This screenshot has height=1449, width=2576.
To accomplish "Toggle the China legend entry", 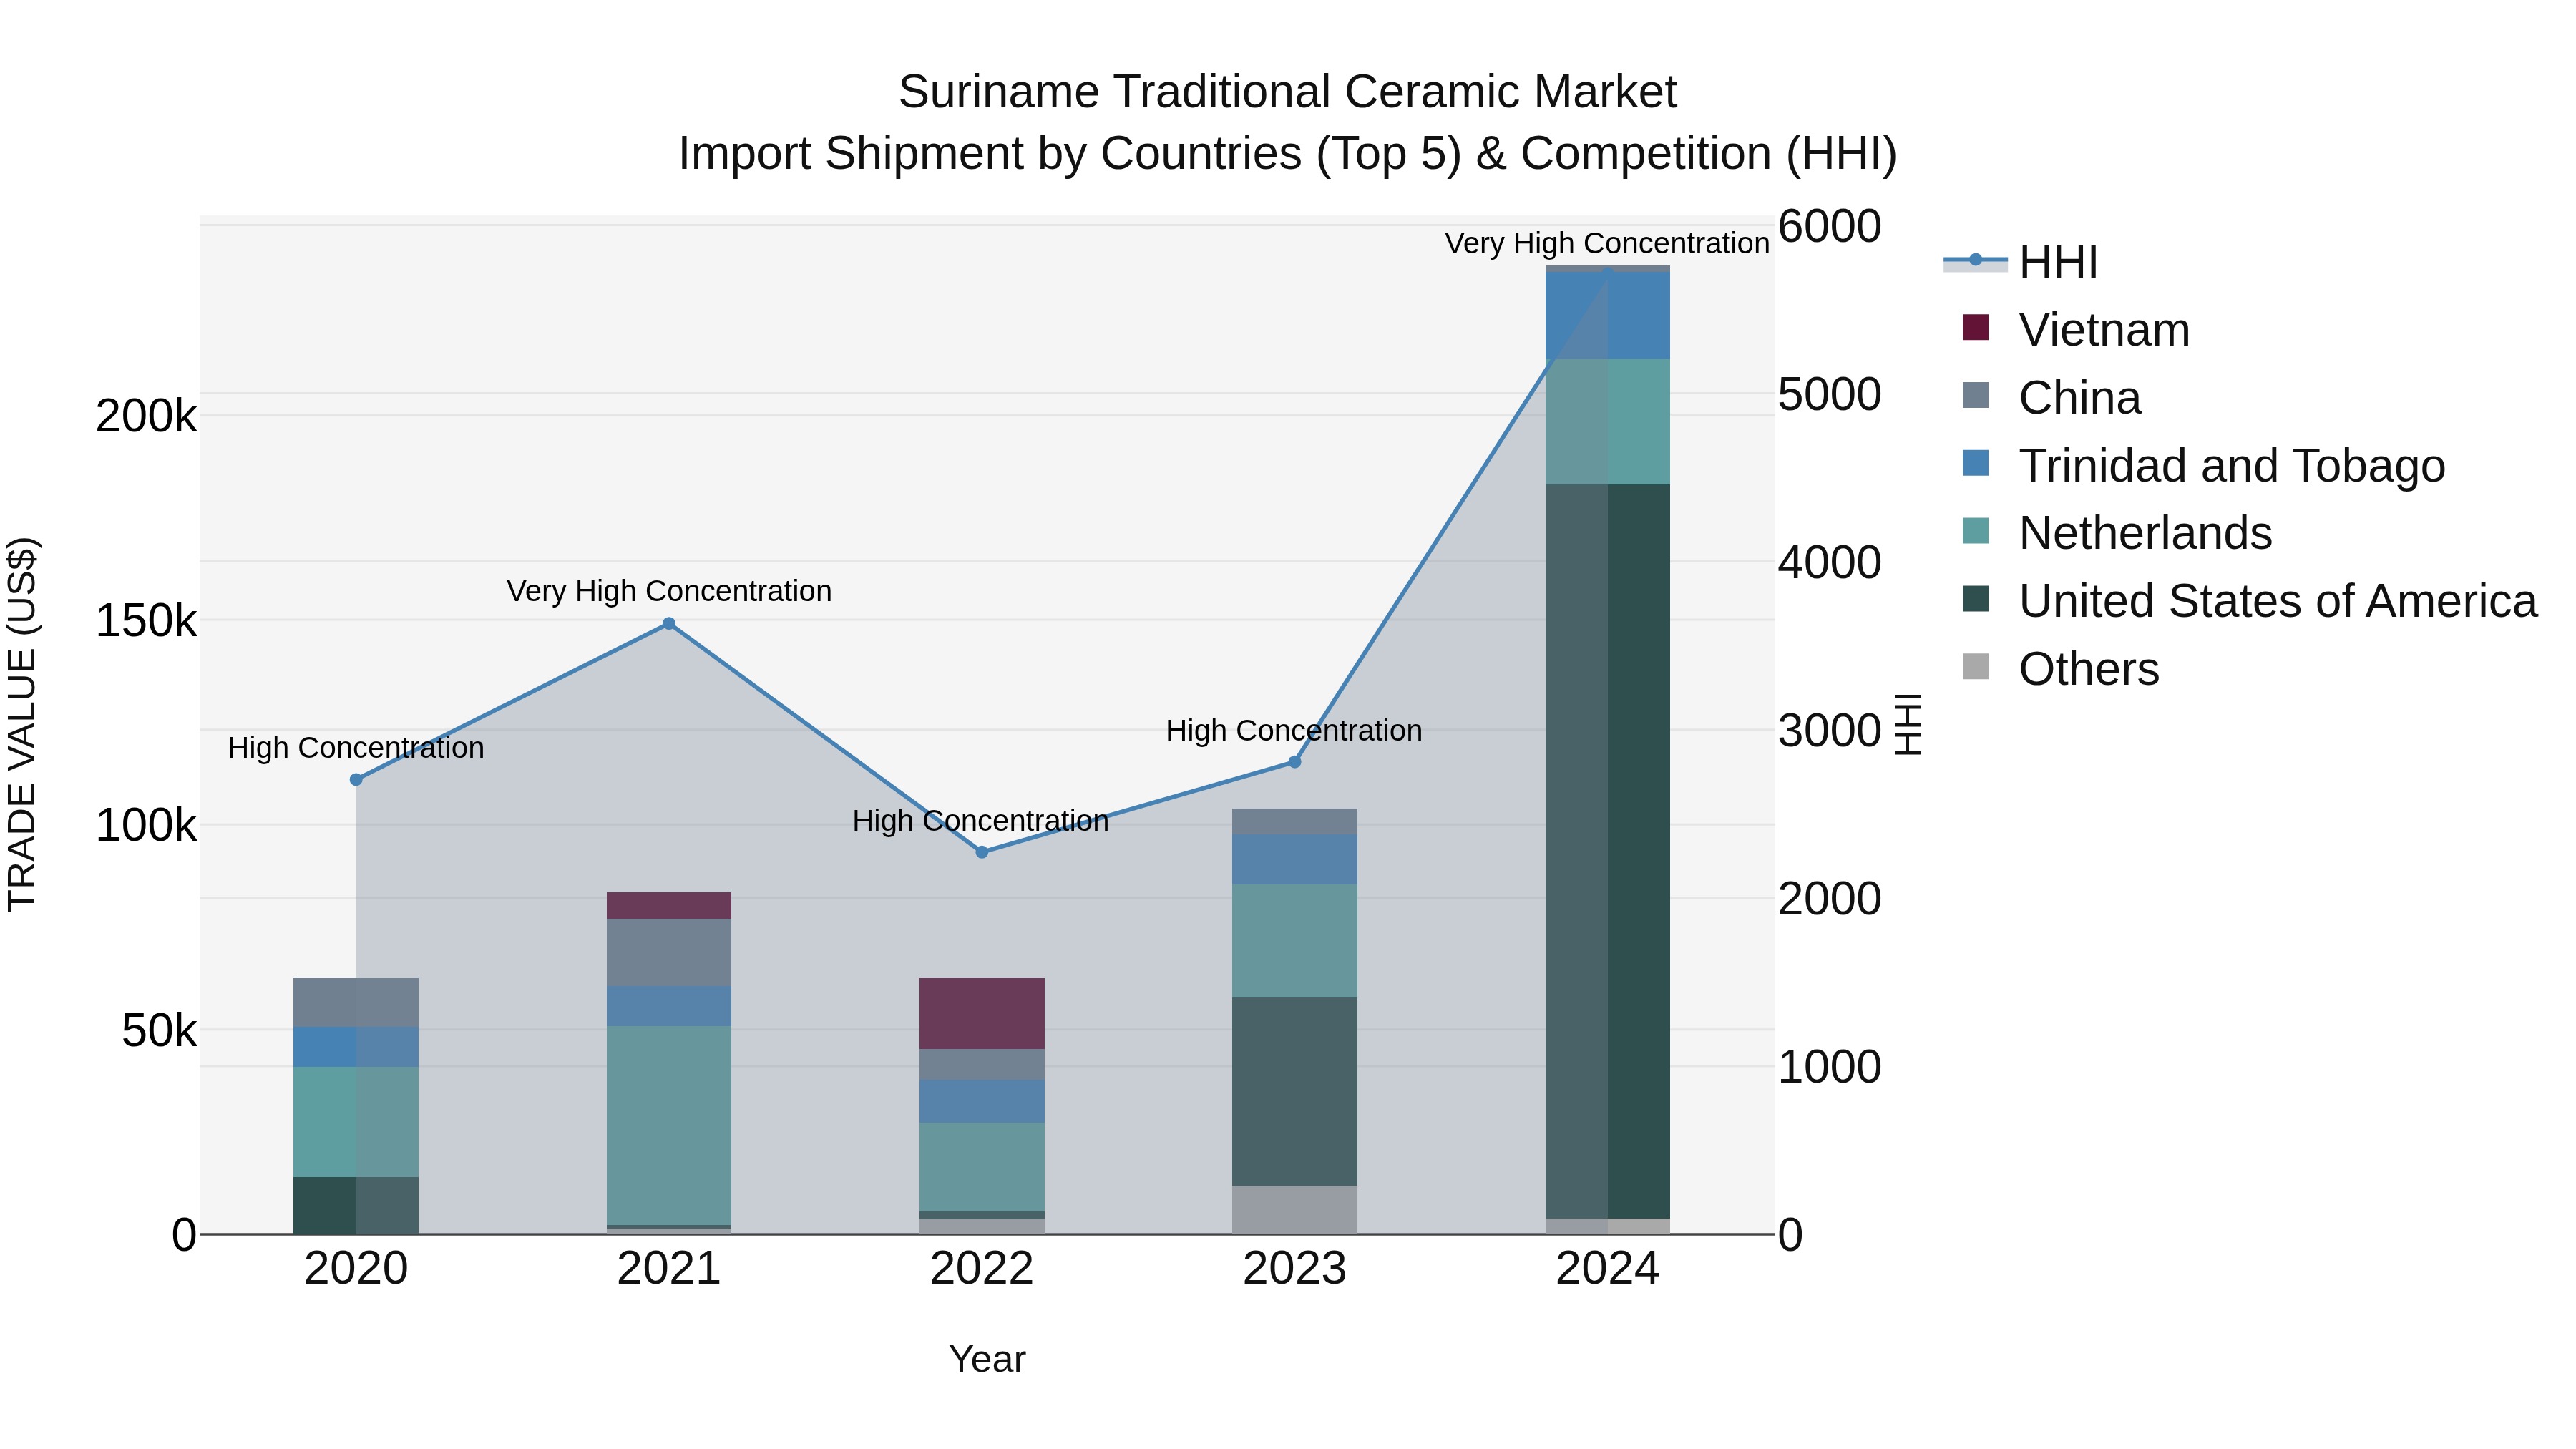I will coord(2052,398).
